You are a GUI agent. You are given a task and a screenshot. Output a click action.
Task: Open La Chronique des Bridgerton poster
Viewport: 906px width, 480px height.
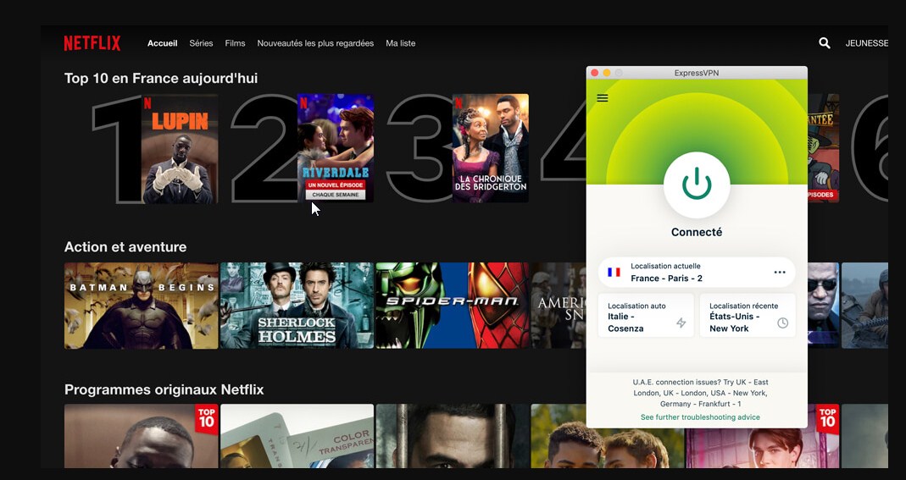click(491, 148)
